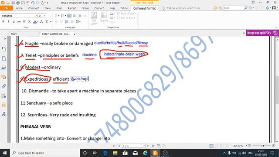Enable single page view mode in status bar
The width and height of the screenshot is (279, 157).
coord(211,146)
